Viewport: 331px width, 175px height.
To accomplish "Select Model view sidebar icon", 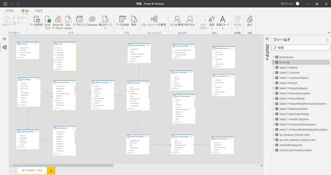I will click(5, 47).
